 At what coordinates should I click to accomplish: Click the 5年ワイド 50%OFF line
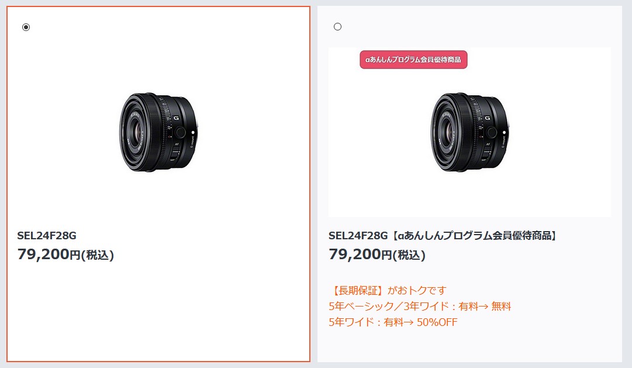pyautogui.click(x=393, y=322)
